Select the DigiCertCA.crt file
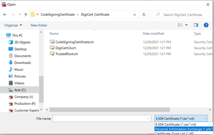 point(66,48)
